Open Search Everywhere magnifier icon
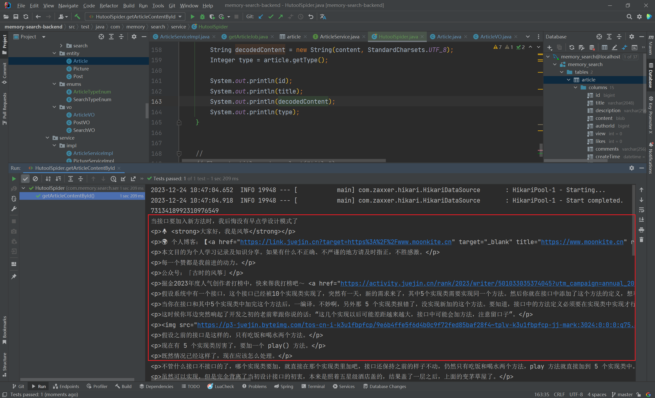This screenshot has width=655, height=398. tap(629, 17)
